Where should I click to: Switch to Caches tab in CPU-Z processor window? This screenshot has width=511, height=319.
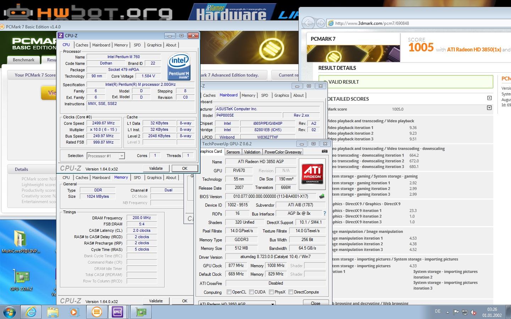click(x=82, y=45)
